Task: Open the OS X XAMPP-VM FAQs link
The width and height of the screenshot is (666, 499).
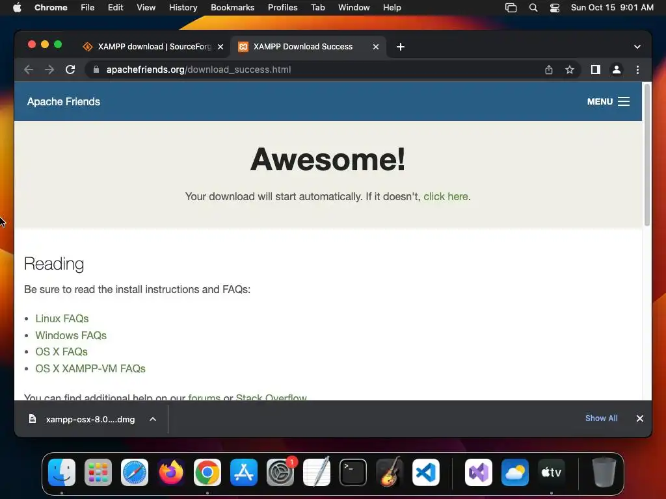Action: (90, 369)
